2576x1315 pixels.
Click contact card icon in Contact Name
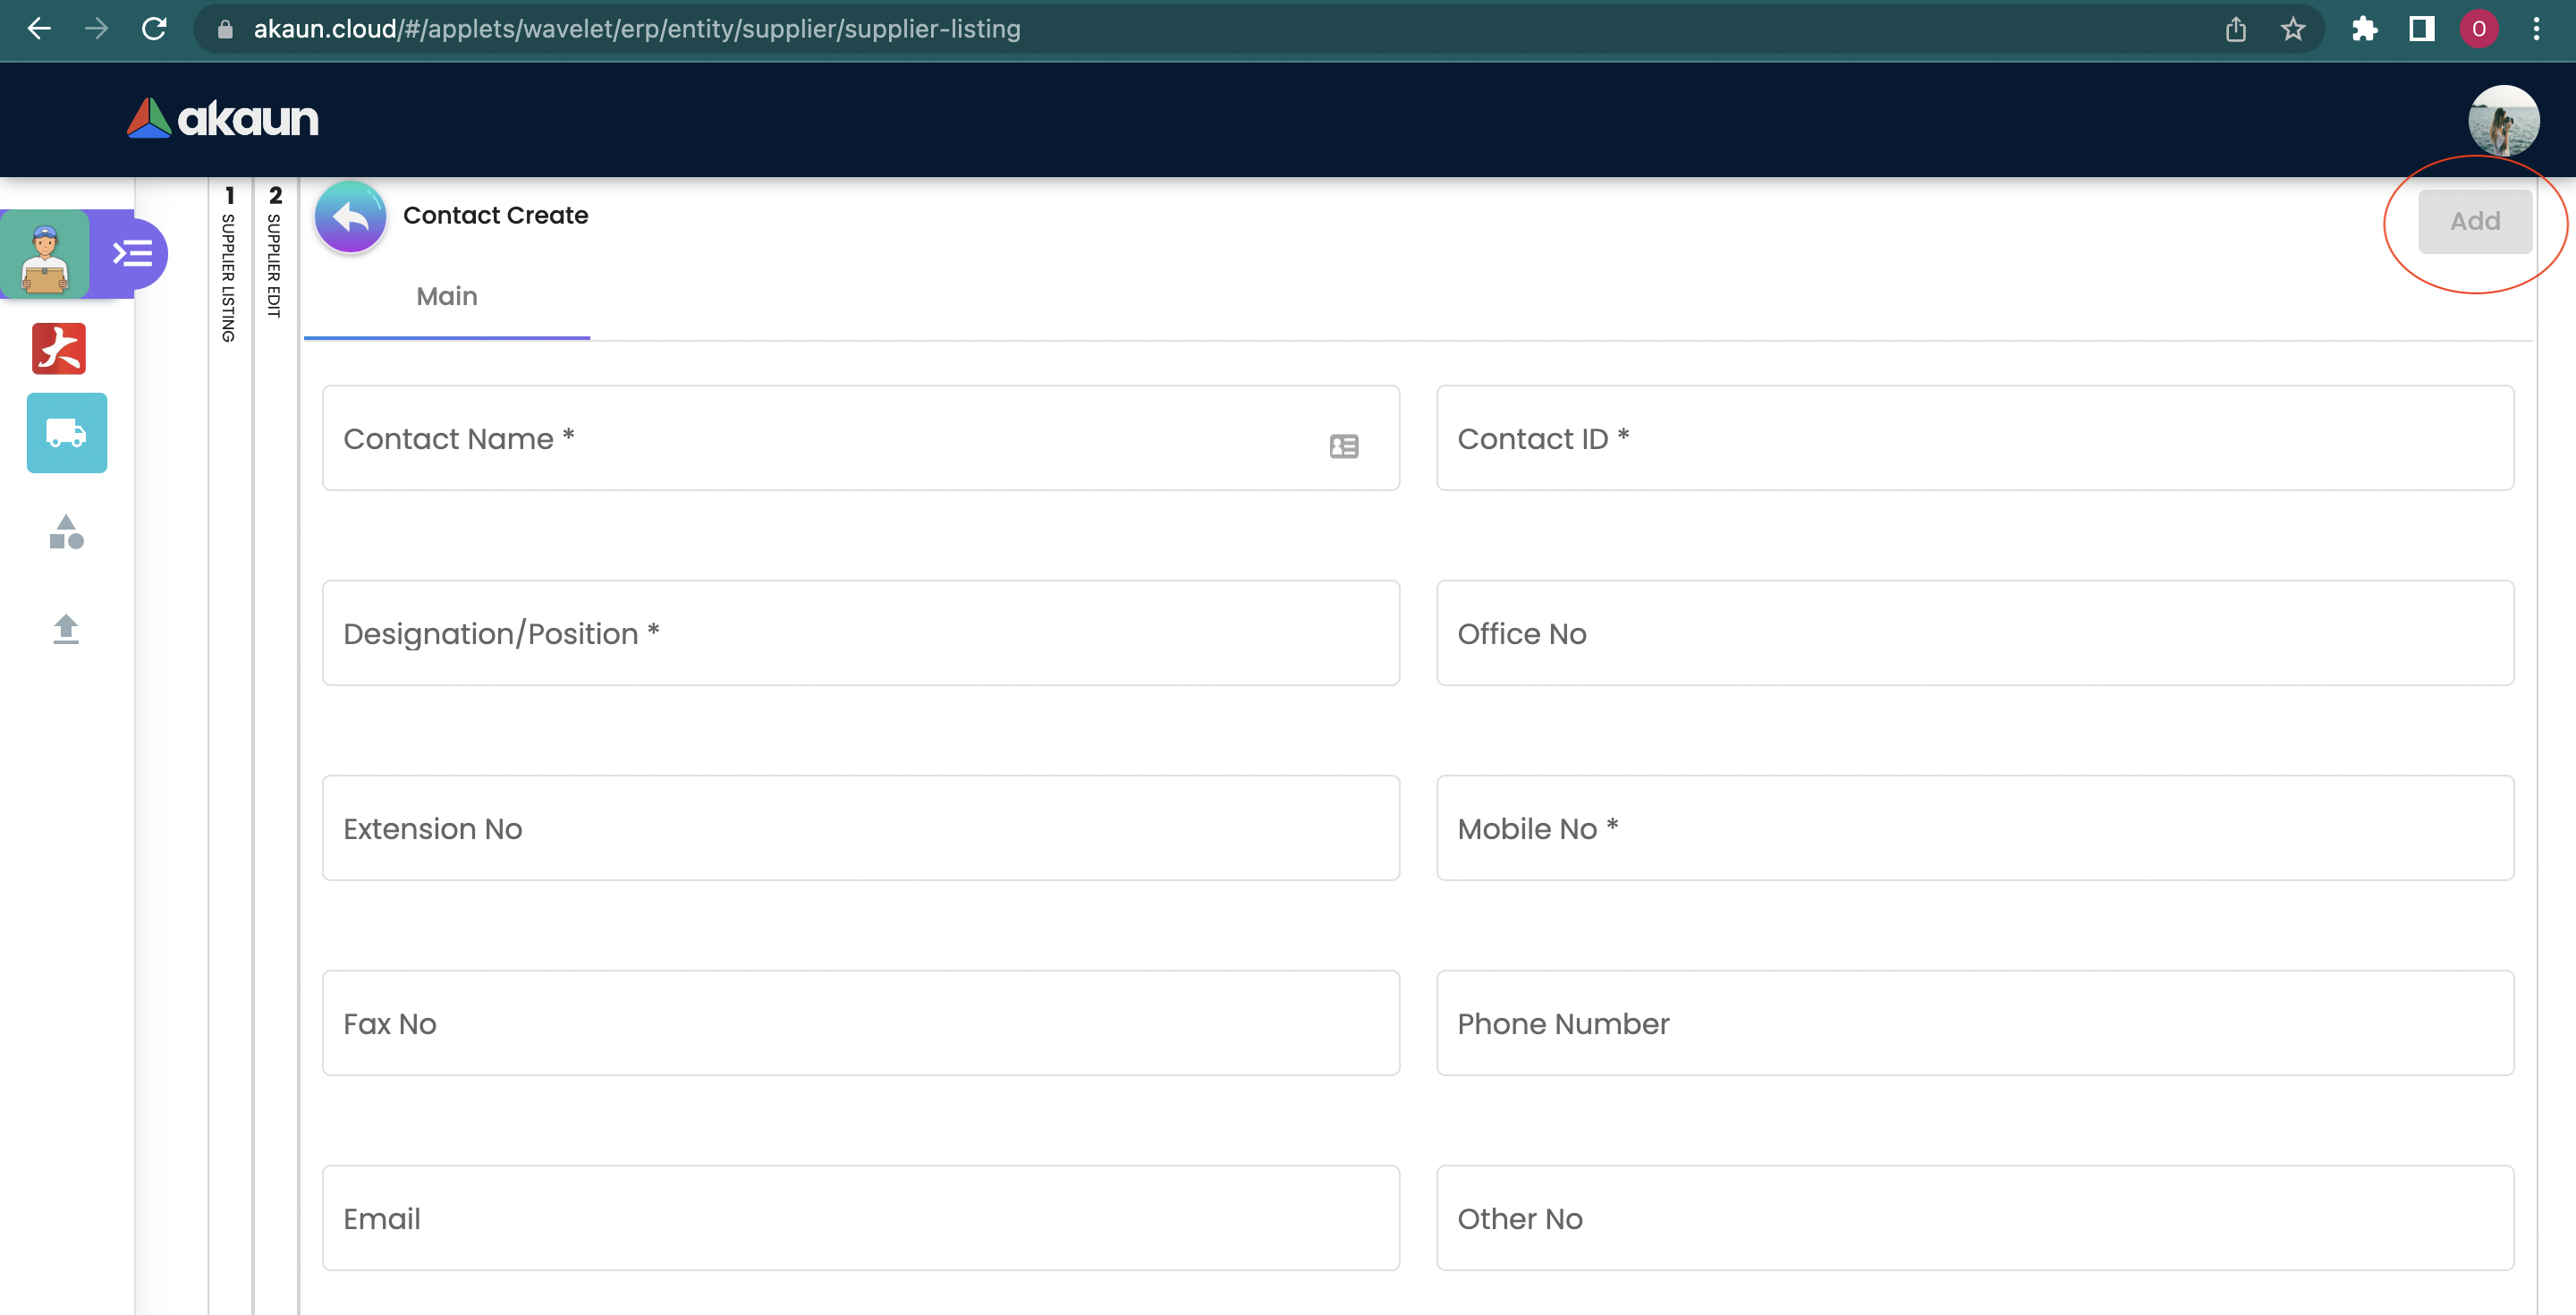pyautogui.click(x=1344, y=446)
